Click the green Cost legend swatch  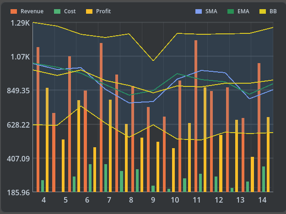pos(57,11)
